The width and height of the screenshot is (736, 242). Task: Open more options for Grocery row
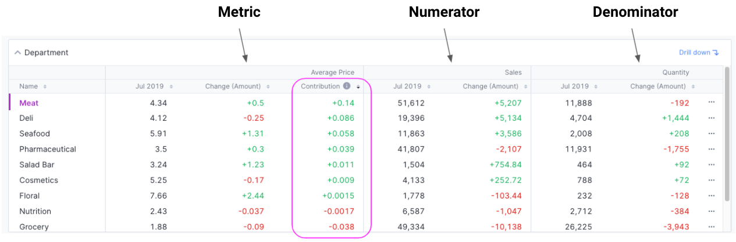pyautogui.click(x=712, y=226)
